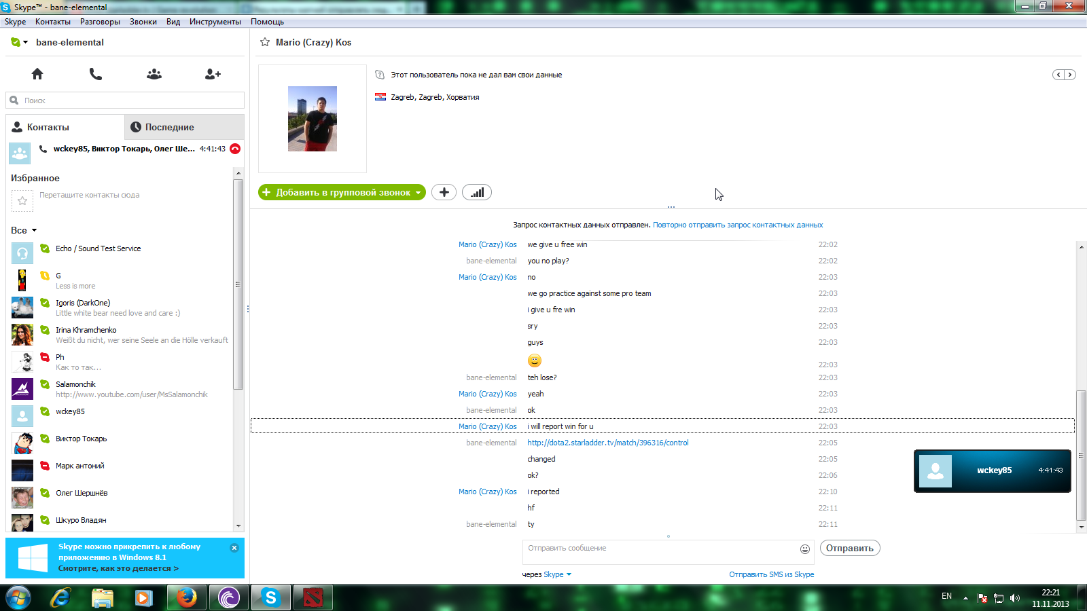Open the Skype menu

point(16,22)
